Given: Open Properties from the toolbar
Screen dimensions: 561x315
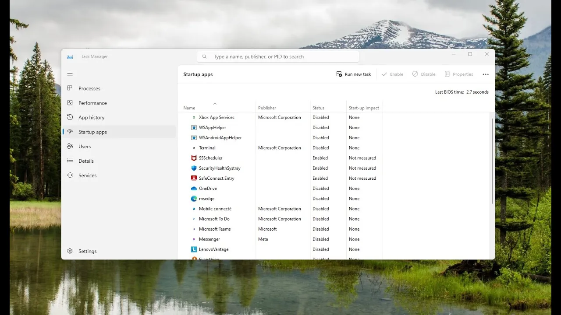Looking at the screenshot, I should tap(459, 74).
